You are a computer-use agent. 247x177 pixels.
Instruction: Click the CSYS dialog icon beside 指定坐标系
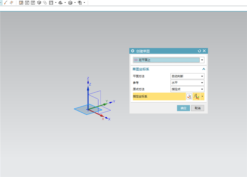pyautogui.click(x=189, y=97)
